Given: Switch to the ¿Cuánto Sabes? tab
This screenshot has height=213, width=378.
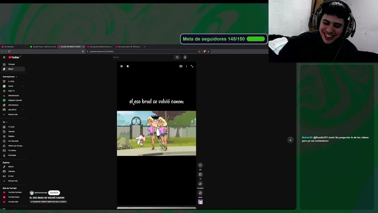Looking at the screenshot, I should 128,47.
